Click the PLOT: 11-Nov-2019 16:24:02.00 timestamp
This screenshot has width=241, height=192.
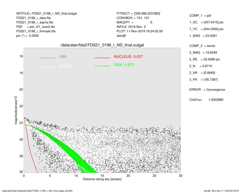[139, 31]
